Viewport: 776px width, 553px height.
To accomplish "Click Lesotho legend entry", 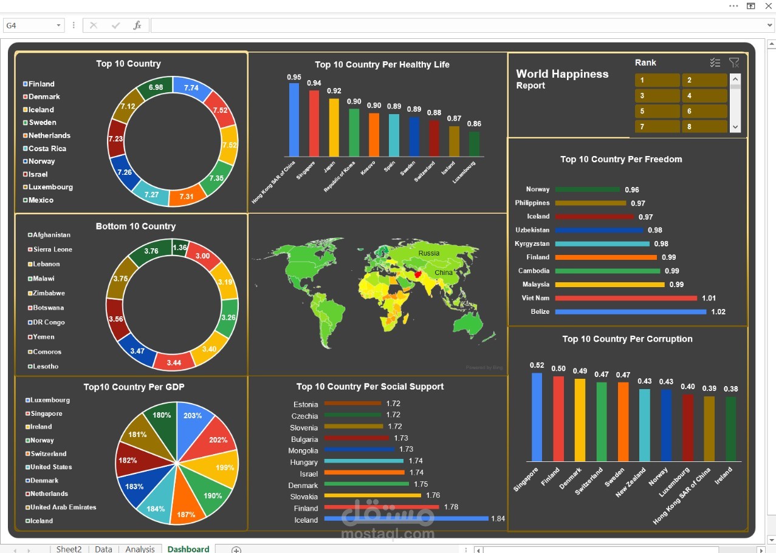I will (x=43, y=366).
